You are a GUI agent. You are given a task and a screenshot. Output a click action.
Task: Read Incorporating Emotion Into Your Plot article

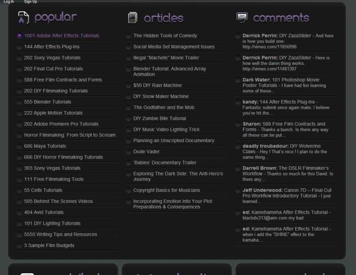pos(173,204)
